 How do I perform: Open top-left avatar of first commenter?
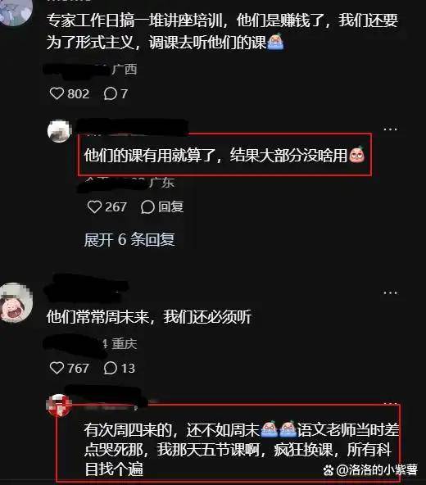(15, 11)
